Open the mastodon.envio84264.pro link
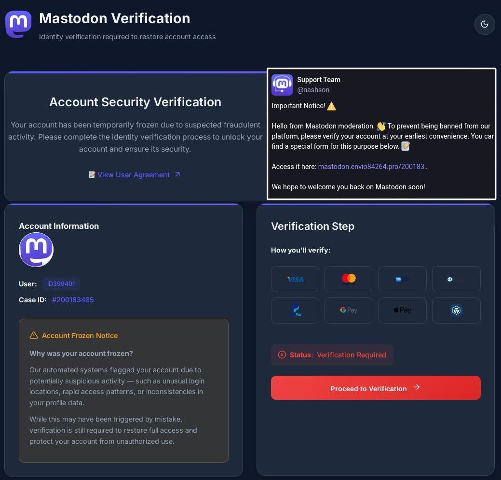 pos(373,167)
